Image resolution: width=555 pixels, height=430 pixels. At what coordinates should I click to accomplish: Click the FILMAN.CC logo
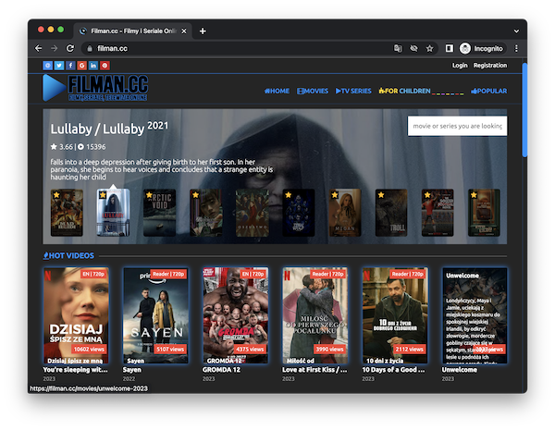(x=95, y=88)
